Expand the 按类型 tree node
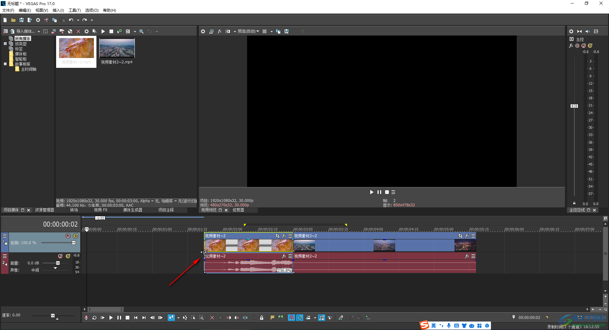 point(5,44)
